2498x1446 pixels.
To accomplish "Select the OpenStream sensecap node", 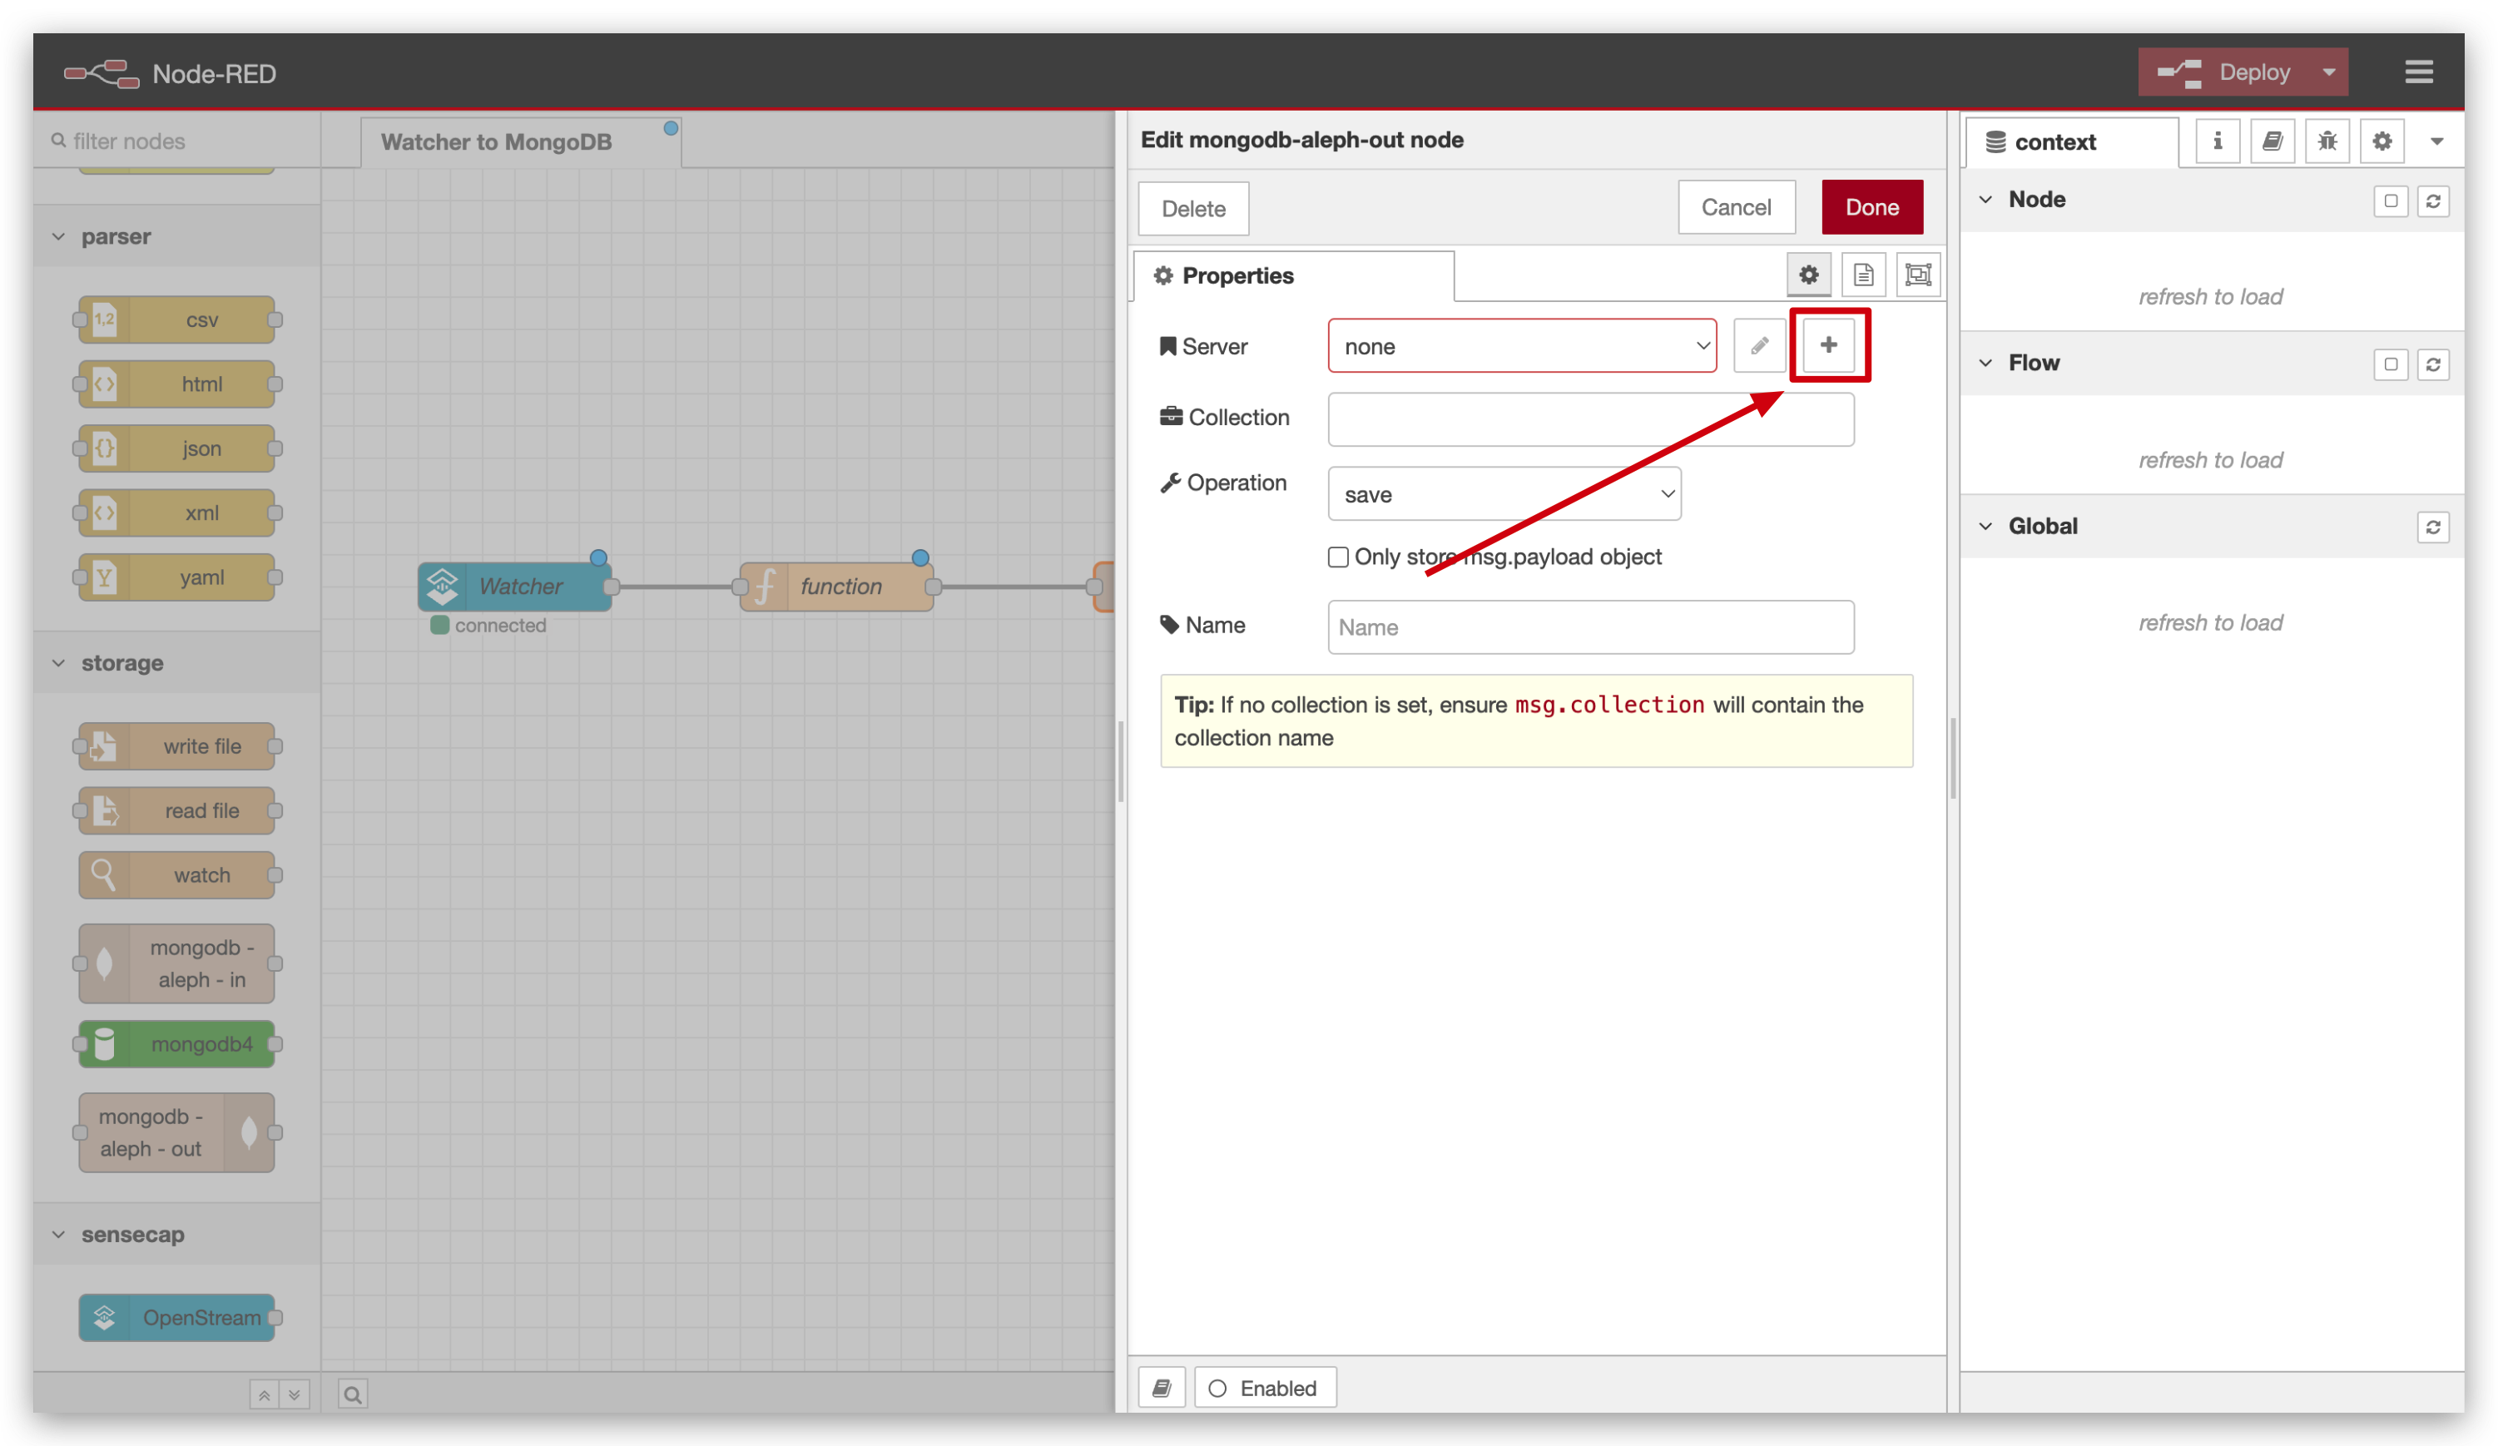I will point(176,1318).
